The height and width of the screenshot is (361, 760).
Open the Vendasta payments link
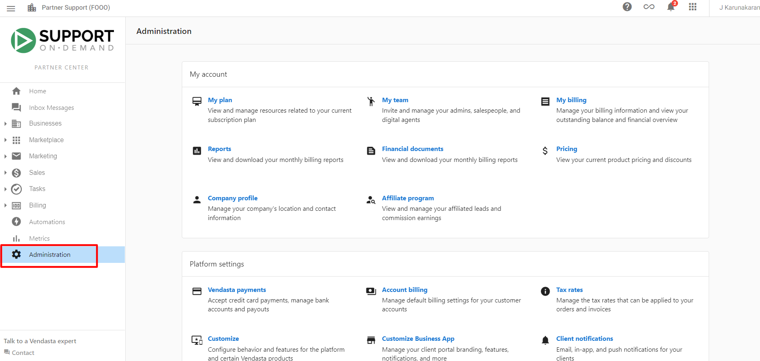point(237,290)
